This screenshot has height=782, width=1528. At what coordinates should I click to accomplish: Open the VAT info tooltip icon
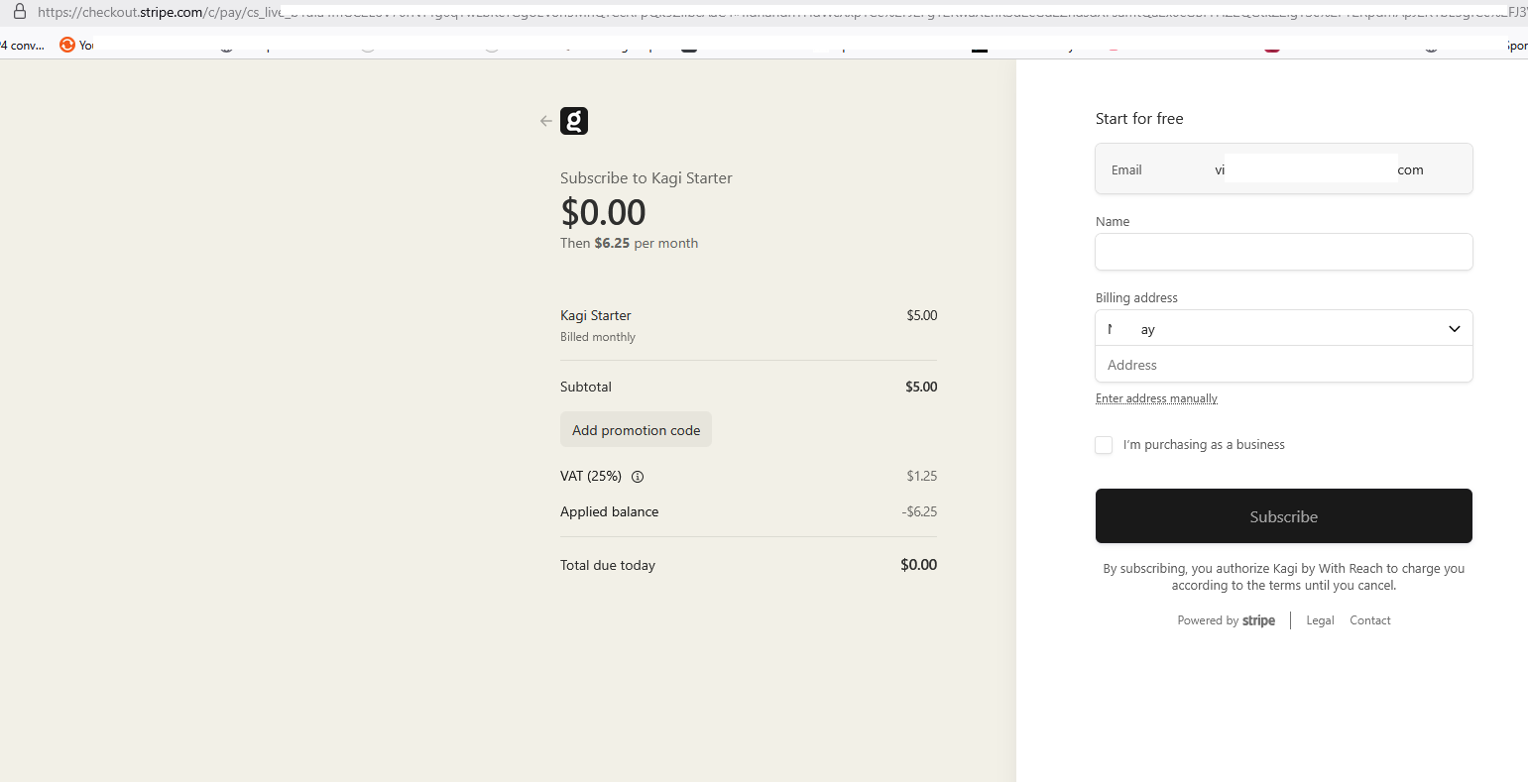click(x=638, y=477)
